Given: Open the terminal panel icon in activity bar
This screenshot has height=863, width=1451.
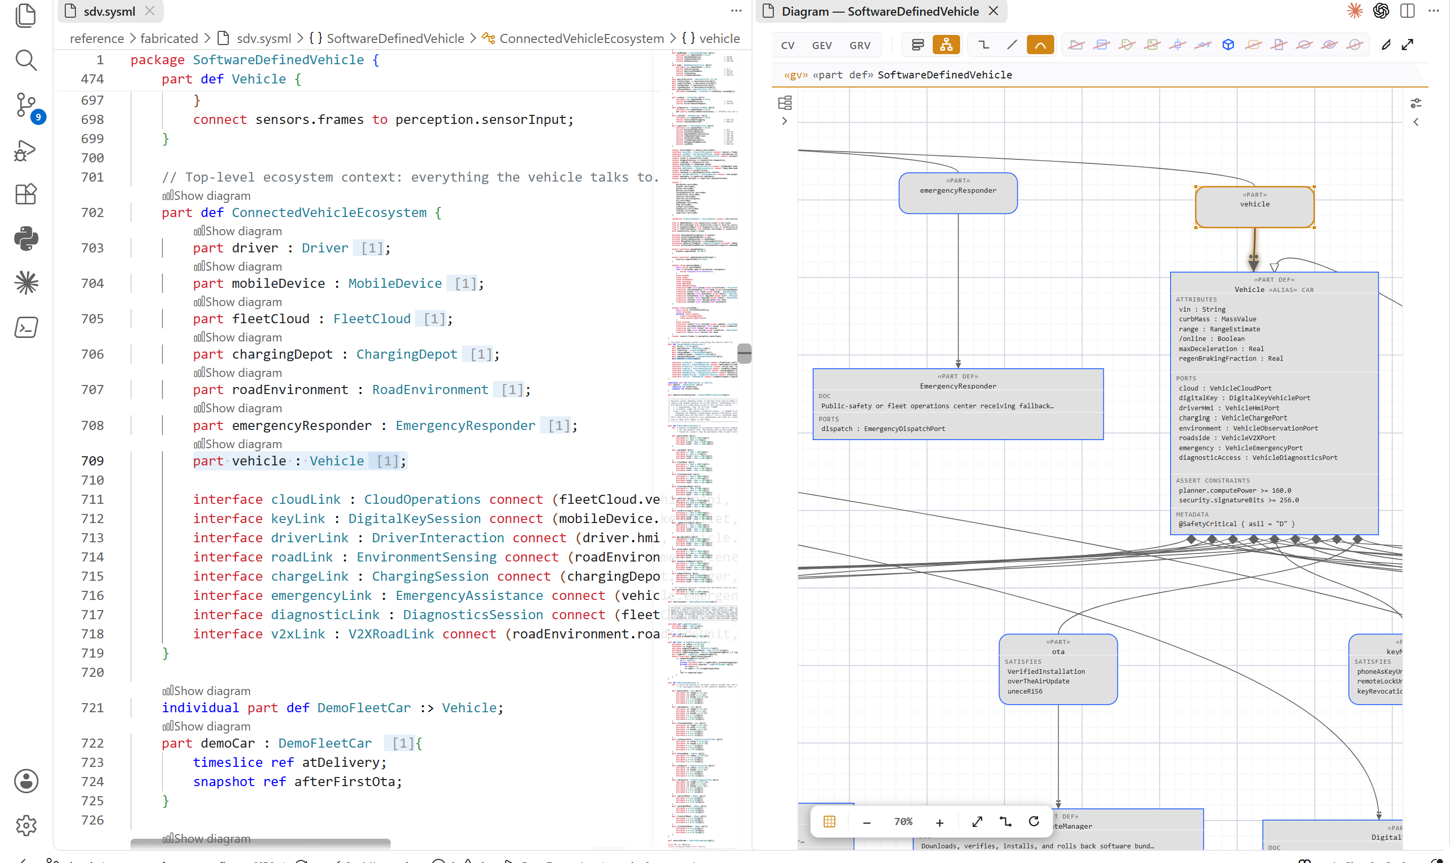Looking at the screenshot, I should coord(26,327).
